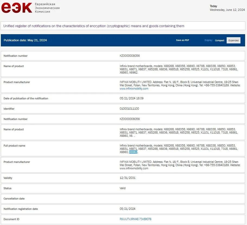Image resolution: width=247 pixels, height=225 pixels.
Task: Click the Document ID label
Action: click(x=11, y=219)
